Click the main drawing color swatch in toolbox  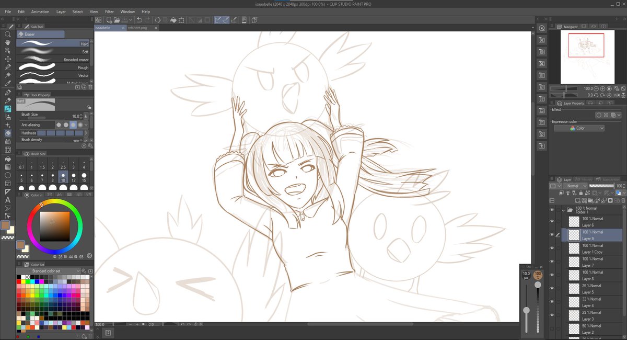tap(6, 225)
